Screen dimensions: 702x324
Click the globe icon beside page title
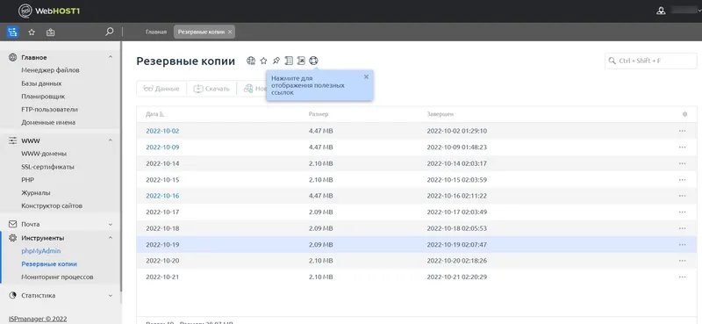(x=251, y=61)
